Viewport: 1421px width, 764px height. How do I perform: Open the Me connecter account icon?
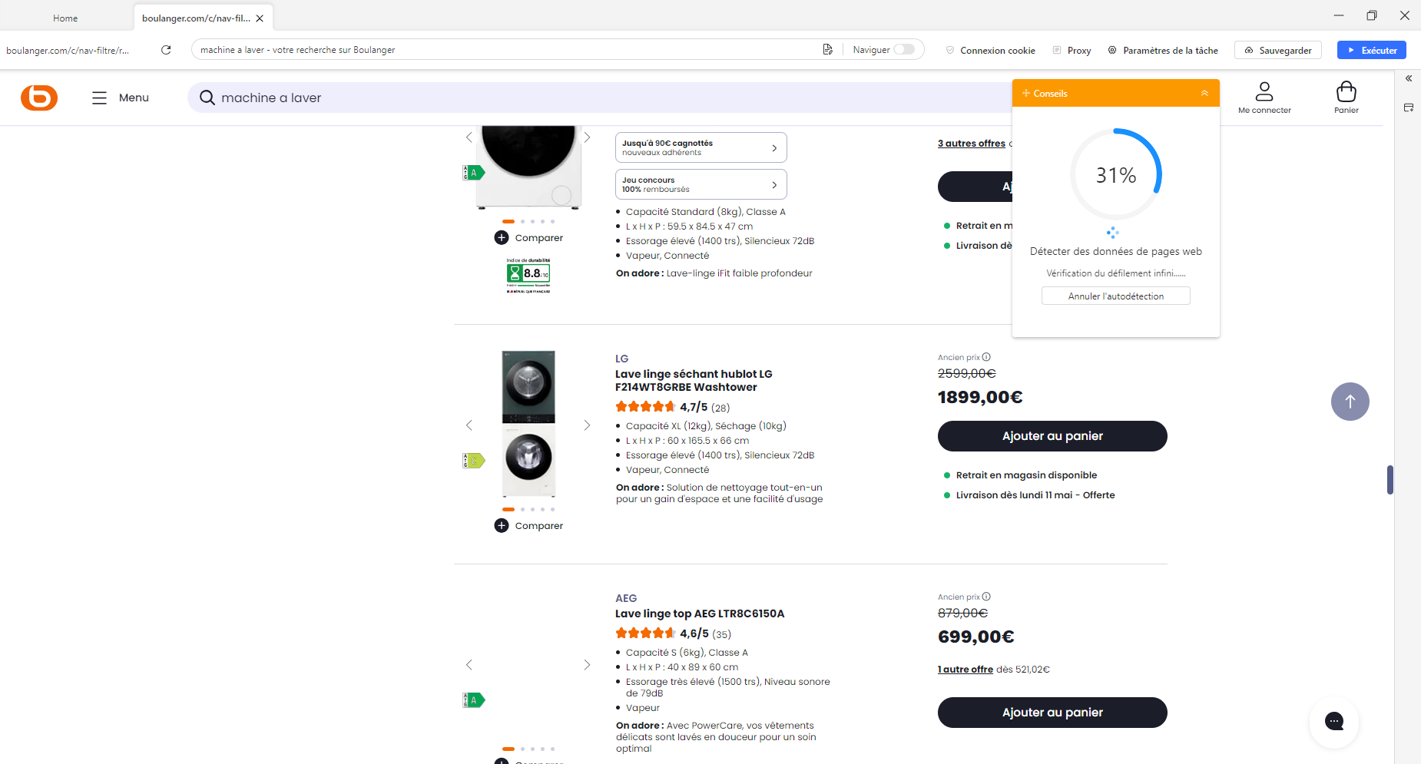(1264, 98)
